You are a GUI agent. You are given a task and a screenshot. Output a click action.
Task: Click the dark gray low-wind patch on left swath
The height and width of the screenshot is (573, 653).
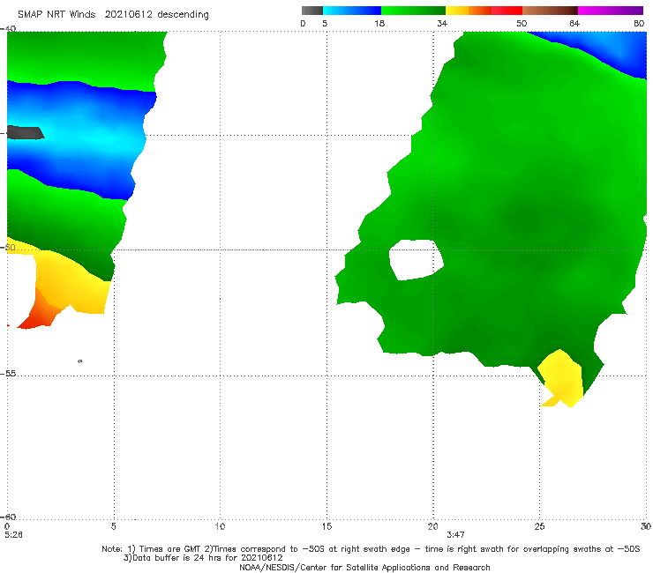(25, 132)
